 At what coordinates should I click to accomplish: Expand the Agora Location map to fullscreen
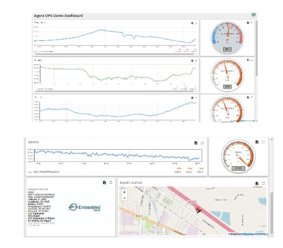click(263, 183)
